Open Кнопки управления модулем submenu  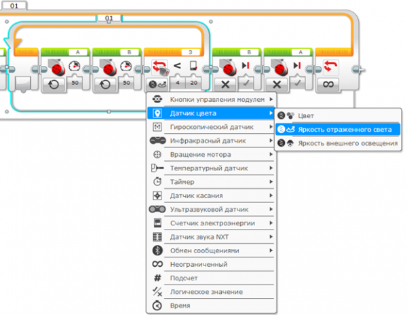(211, 100)
